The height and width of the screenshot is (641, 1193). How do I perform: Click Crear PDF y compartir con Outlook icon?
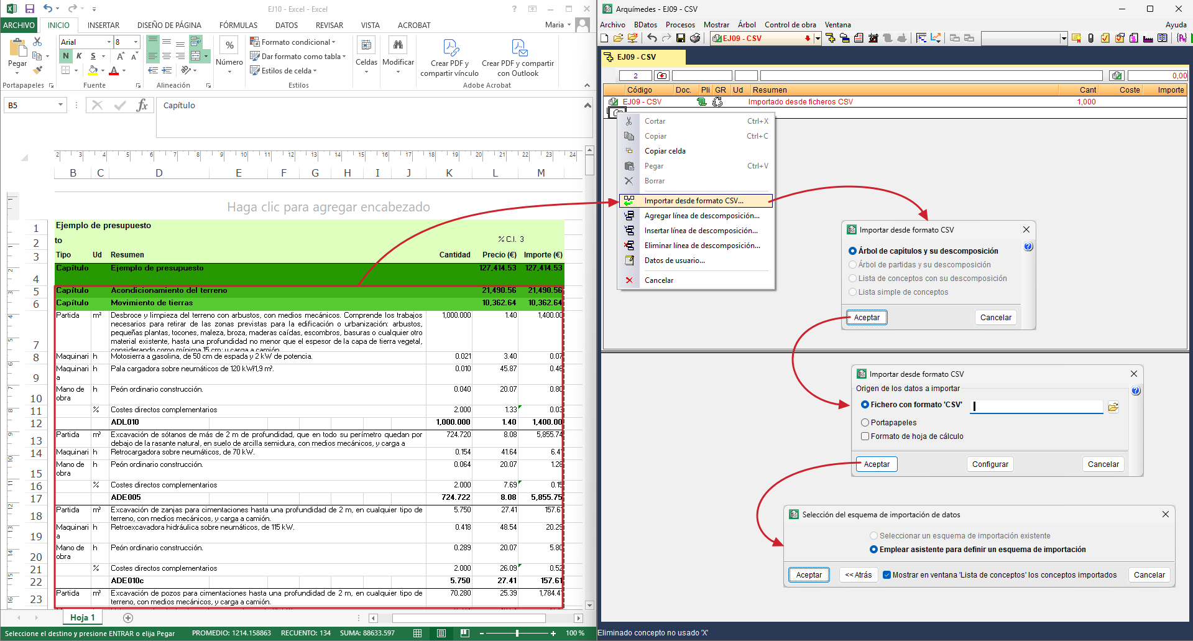point(518,48)
